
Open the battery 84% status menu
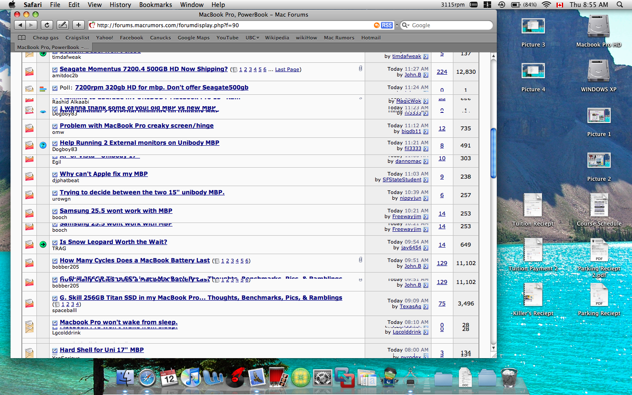pyautogui.click(x=524, y=4)
